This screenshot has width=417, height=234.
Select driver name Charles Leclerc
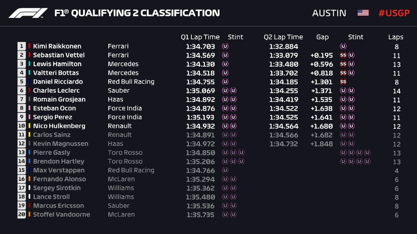pyautogui.click(x=56, y=91)
